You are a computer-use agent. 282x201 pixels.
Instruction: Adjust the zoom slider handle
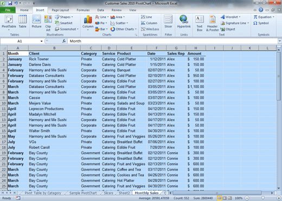pyautogui.click(x=263, y=198)
